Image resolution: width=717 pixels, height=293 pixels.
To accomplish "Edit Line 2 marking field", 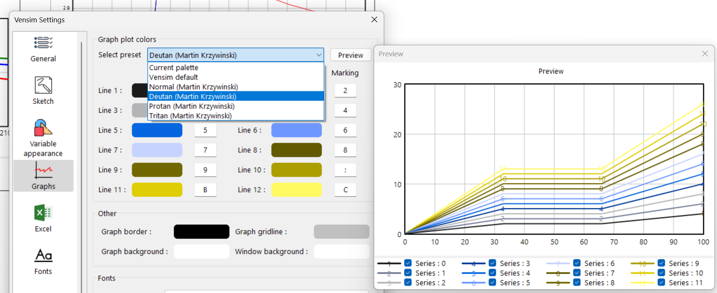I will [345, 90].
